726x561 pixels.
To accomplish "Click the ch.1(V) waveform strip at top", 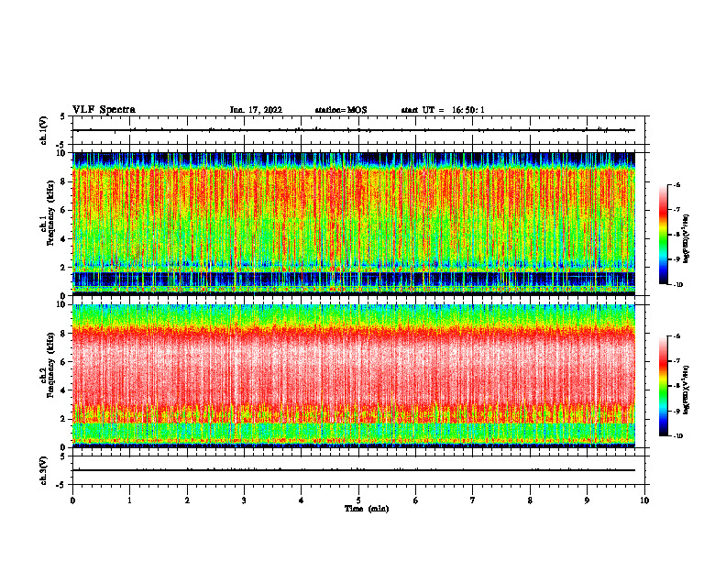I will (x=358, y=130).
